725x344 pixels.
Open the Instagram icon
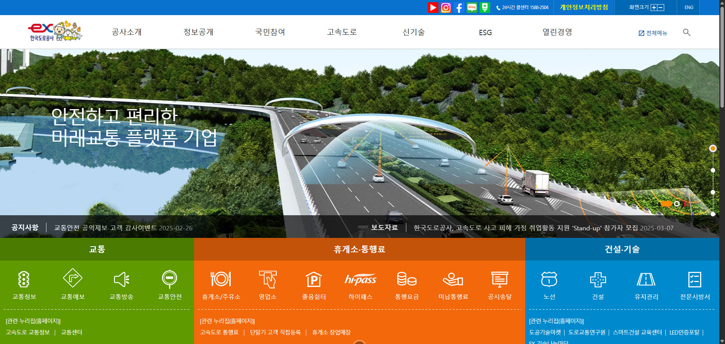[446, 7]
